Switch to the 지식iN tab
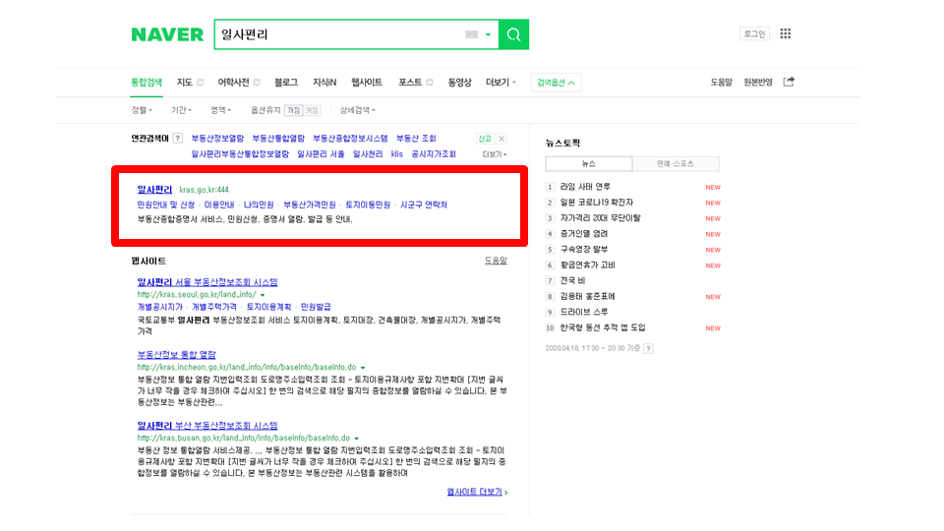 pos(324,83)
